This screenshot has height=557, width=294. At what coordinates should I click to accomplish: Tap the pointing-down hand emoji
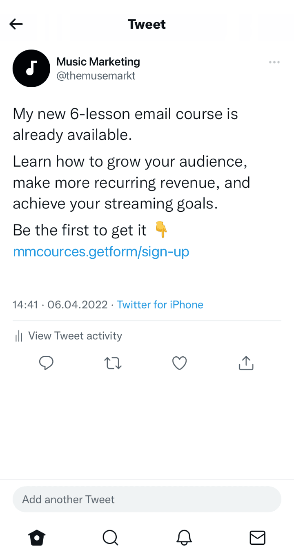point(161,230)
